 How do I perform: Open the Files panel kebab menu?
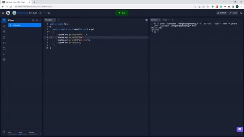coord(40,21)
